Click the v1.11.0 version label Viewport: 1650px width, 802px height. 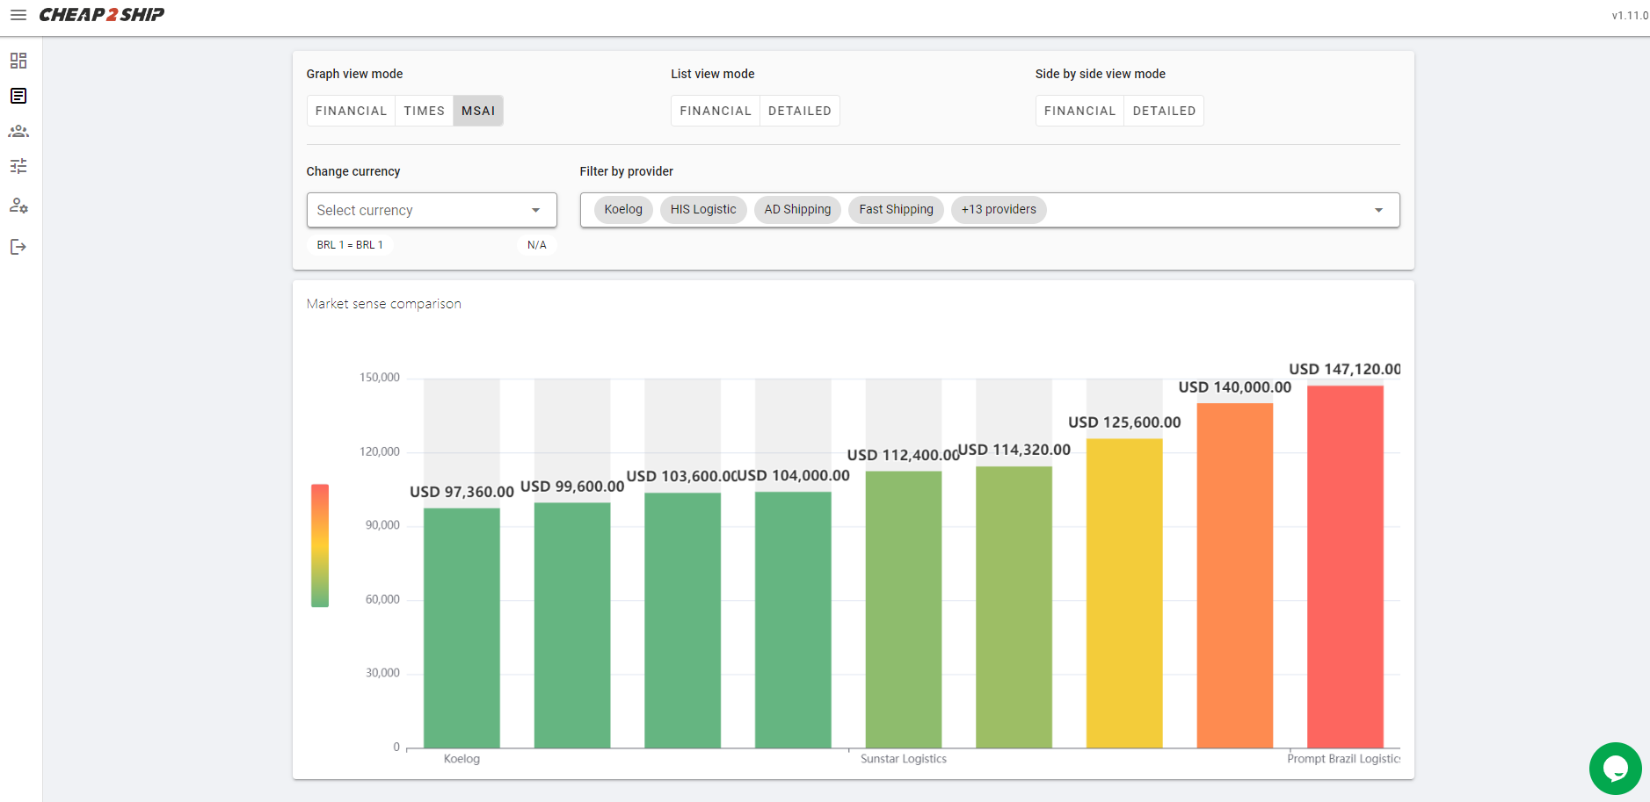1630,16
